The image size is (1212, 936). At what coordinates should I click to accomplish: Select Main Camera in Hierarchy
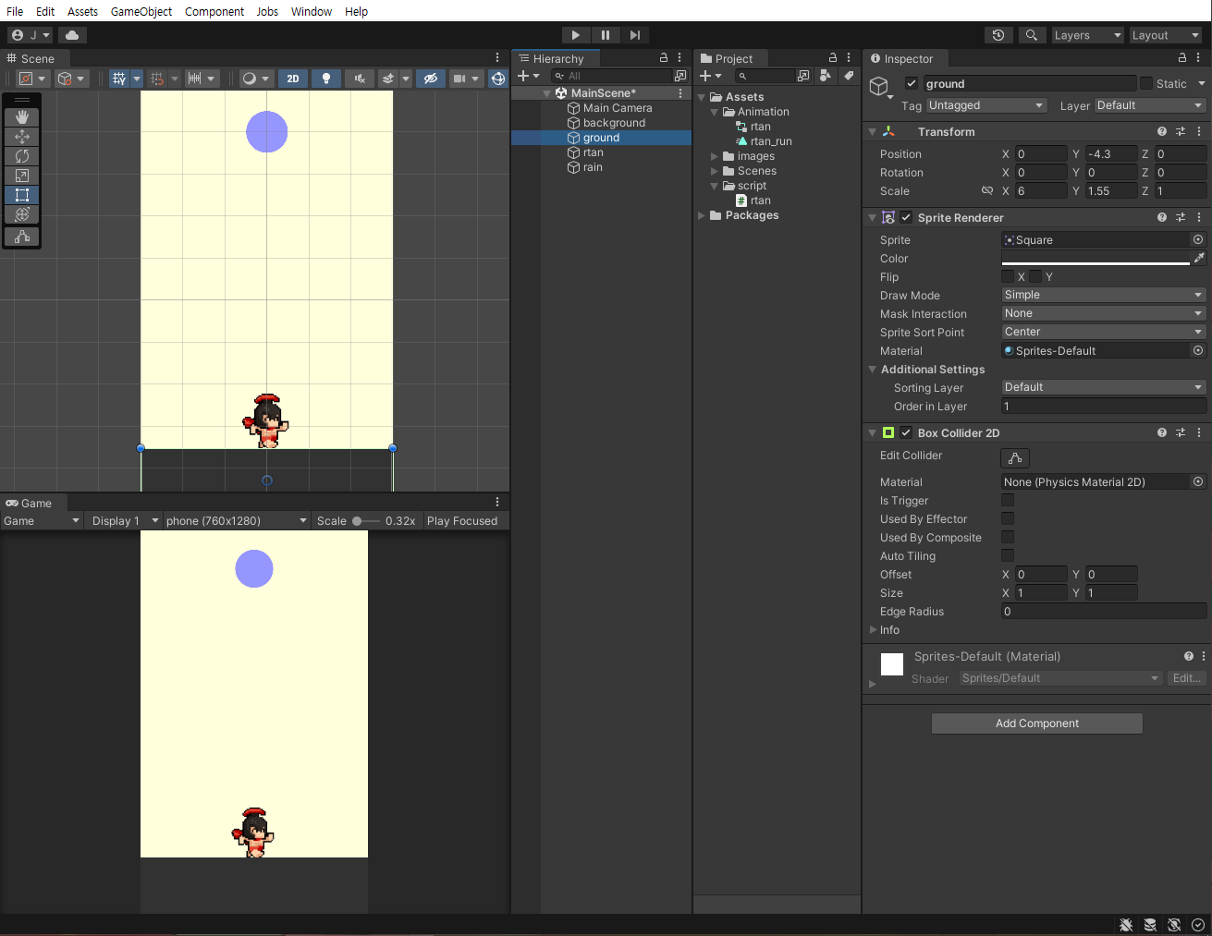click(x=618, y=108)
